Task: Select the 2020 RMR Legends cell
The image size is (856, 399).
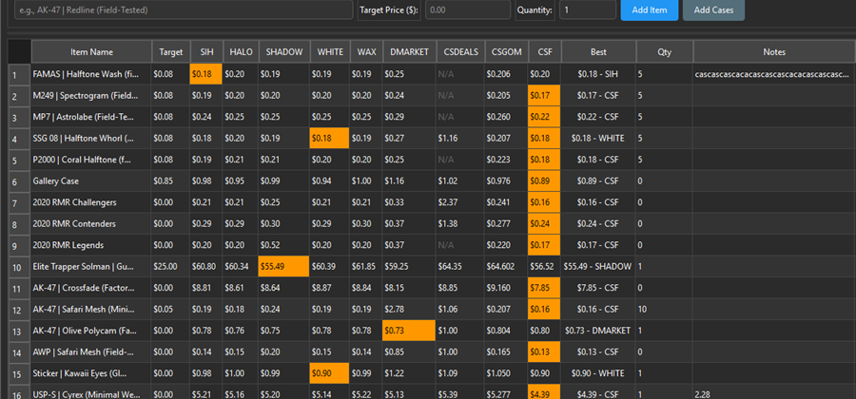Action: tap(91, 245)
